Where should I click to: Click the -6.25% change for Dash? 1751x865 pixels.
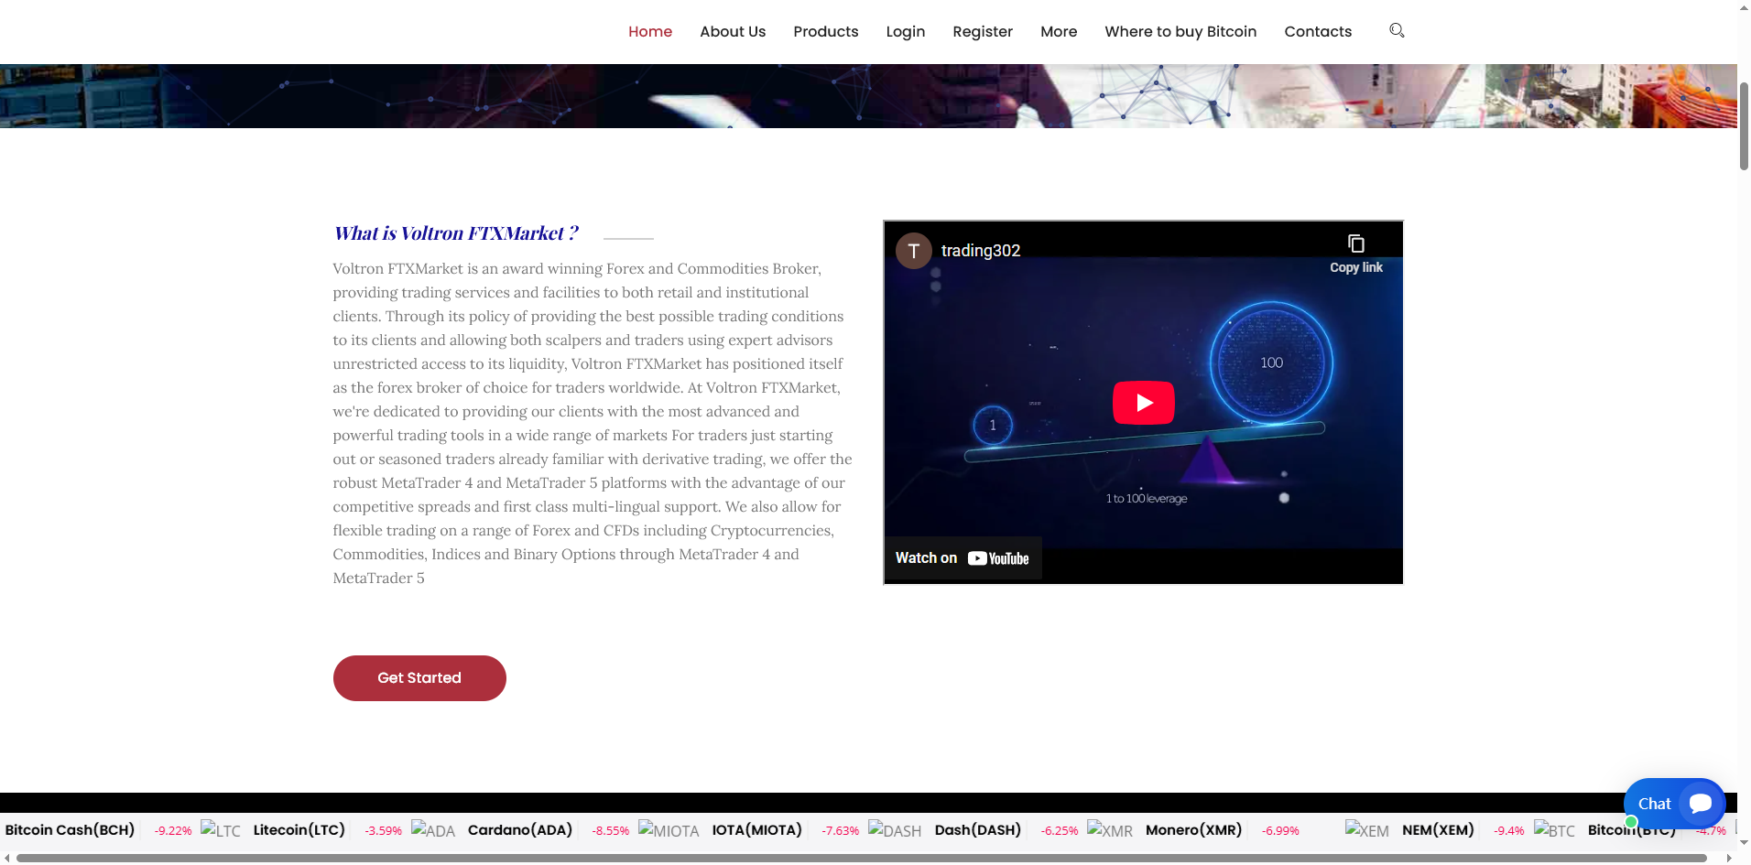(1060, 831)
